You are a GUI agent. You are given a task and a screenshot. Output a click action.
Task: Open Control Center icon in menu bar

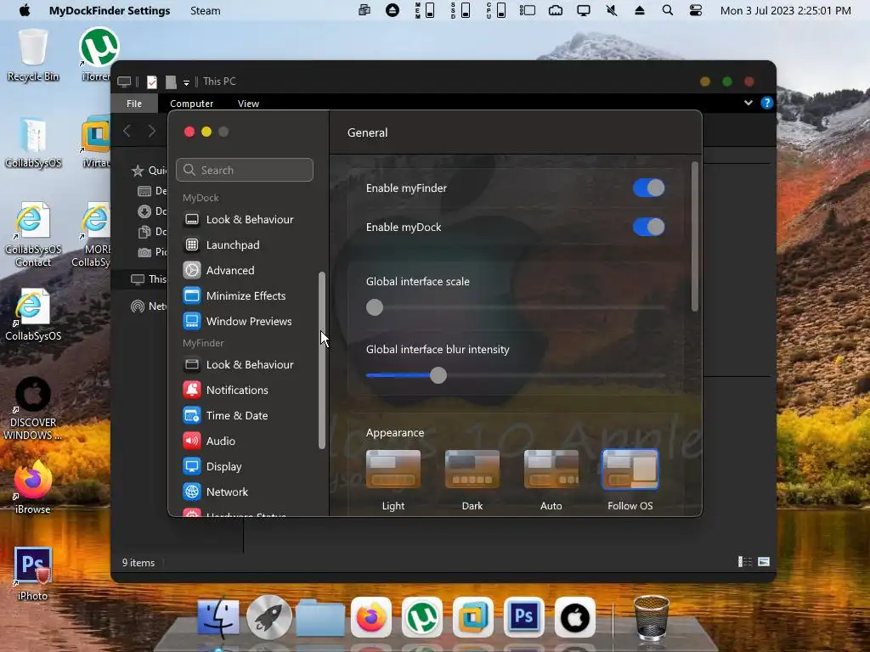tap(695, 10)
